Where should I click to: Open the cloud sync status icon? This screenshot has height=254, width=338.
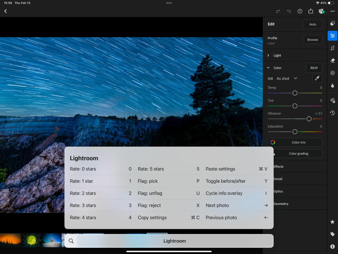[x=322, y=11]
